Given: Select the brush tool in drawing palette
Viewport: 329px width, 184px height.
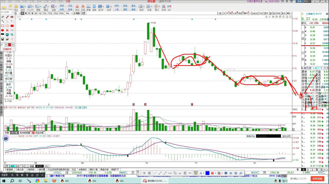Looking at the screenshot, I should [7, 17].
